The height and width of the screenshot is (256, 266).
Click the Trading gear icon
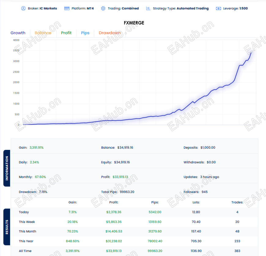[x=103, y=8]
